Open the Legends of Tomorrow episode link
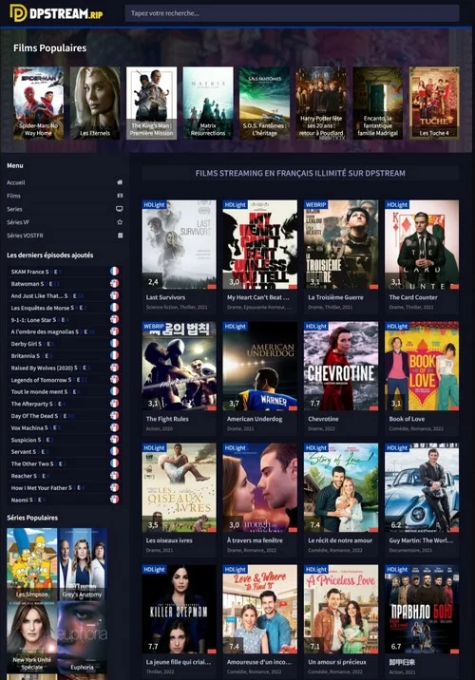The height and width of the screenshot is (680, 475). pyautogui.click(x=48, y=380)
